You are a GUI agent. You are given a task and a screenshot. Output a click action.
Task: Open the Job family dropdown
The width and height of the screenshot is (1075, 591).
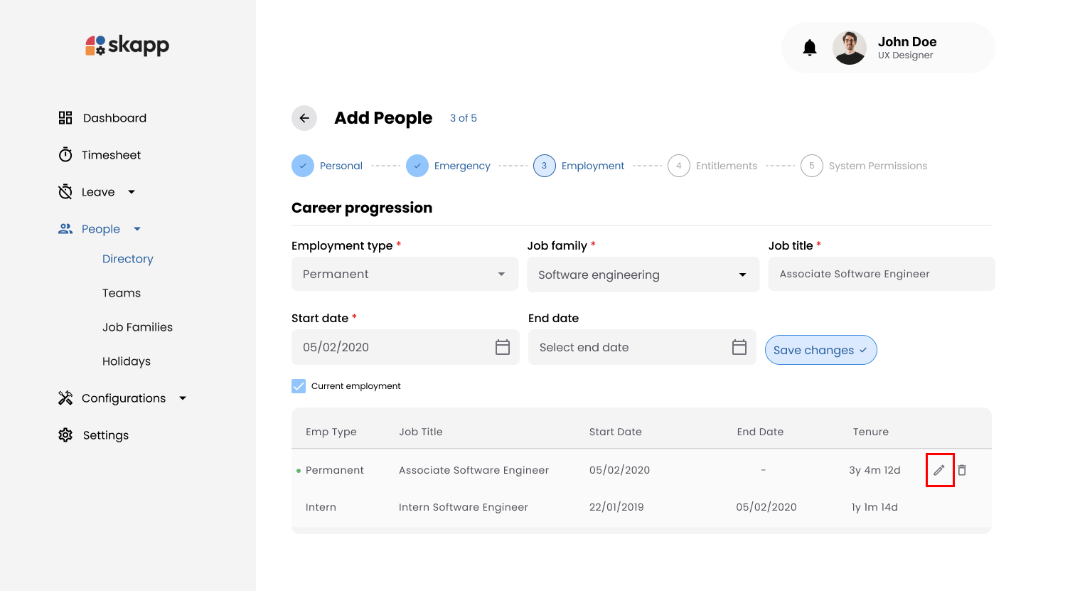click(x=642, y=275)
